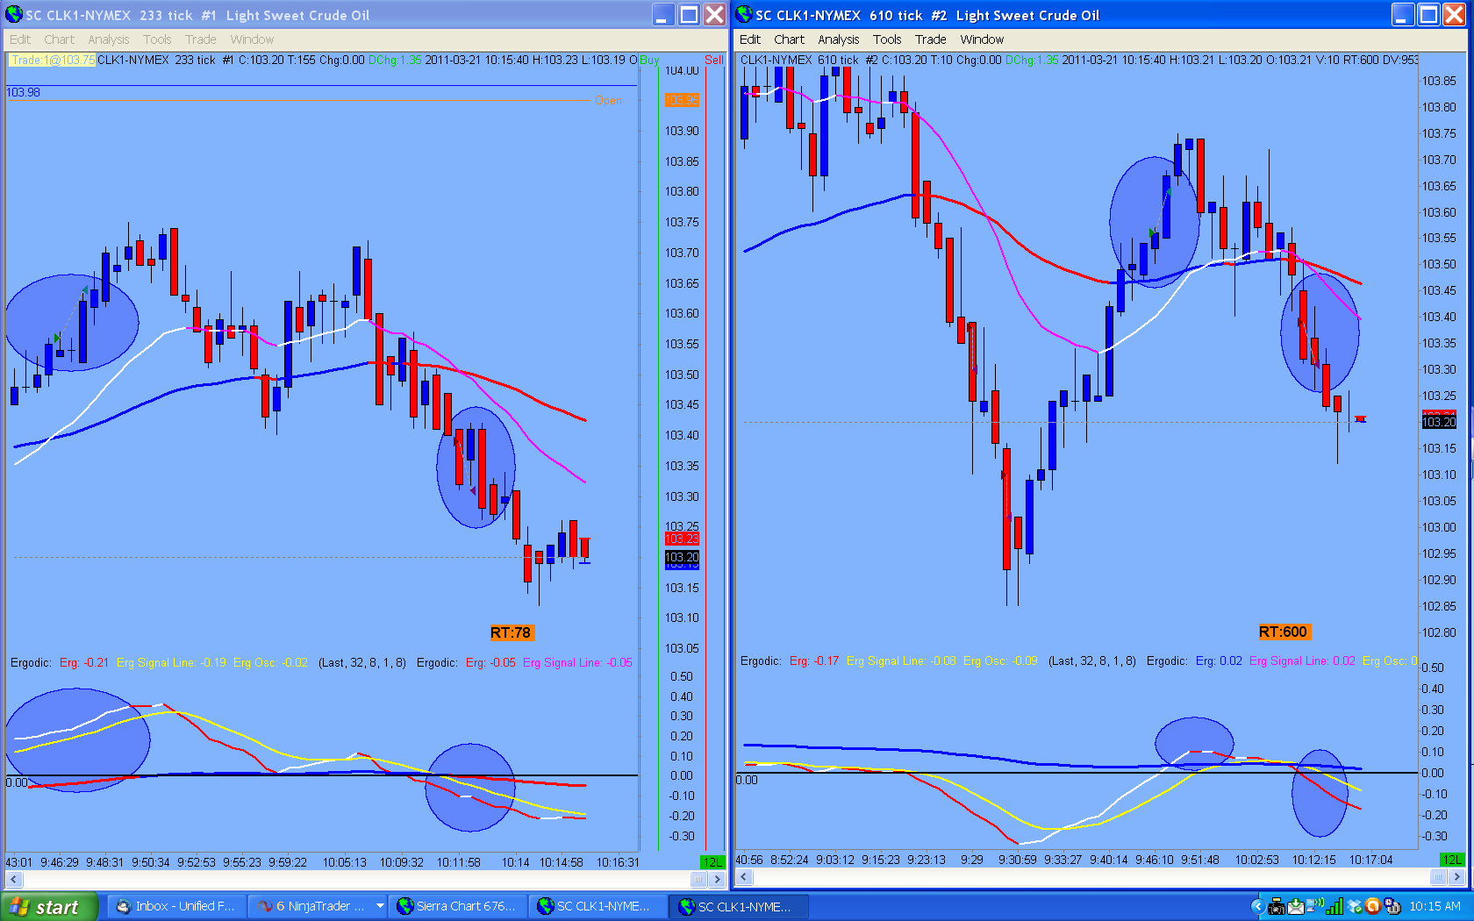Switch to first SC CLK1-NYMEX taskbar button
1474x921 pixels.
point(597,906)
